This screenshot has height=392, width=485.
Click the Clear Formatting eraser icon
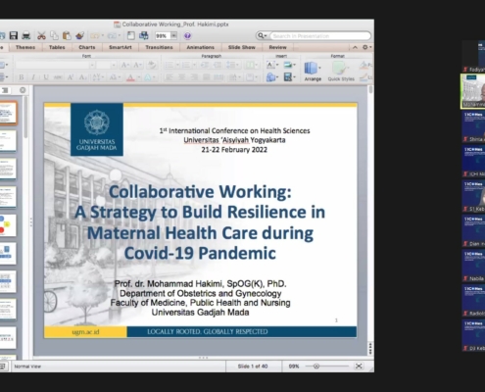tap(152, 65)
